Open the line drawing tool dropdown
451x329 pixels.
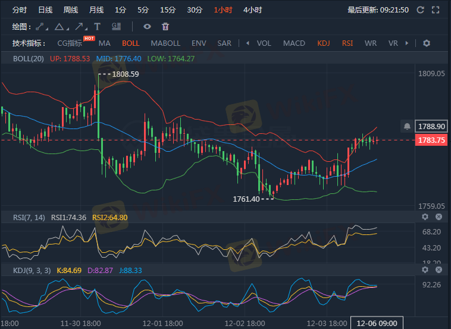(41, 27)
